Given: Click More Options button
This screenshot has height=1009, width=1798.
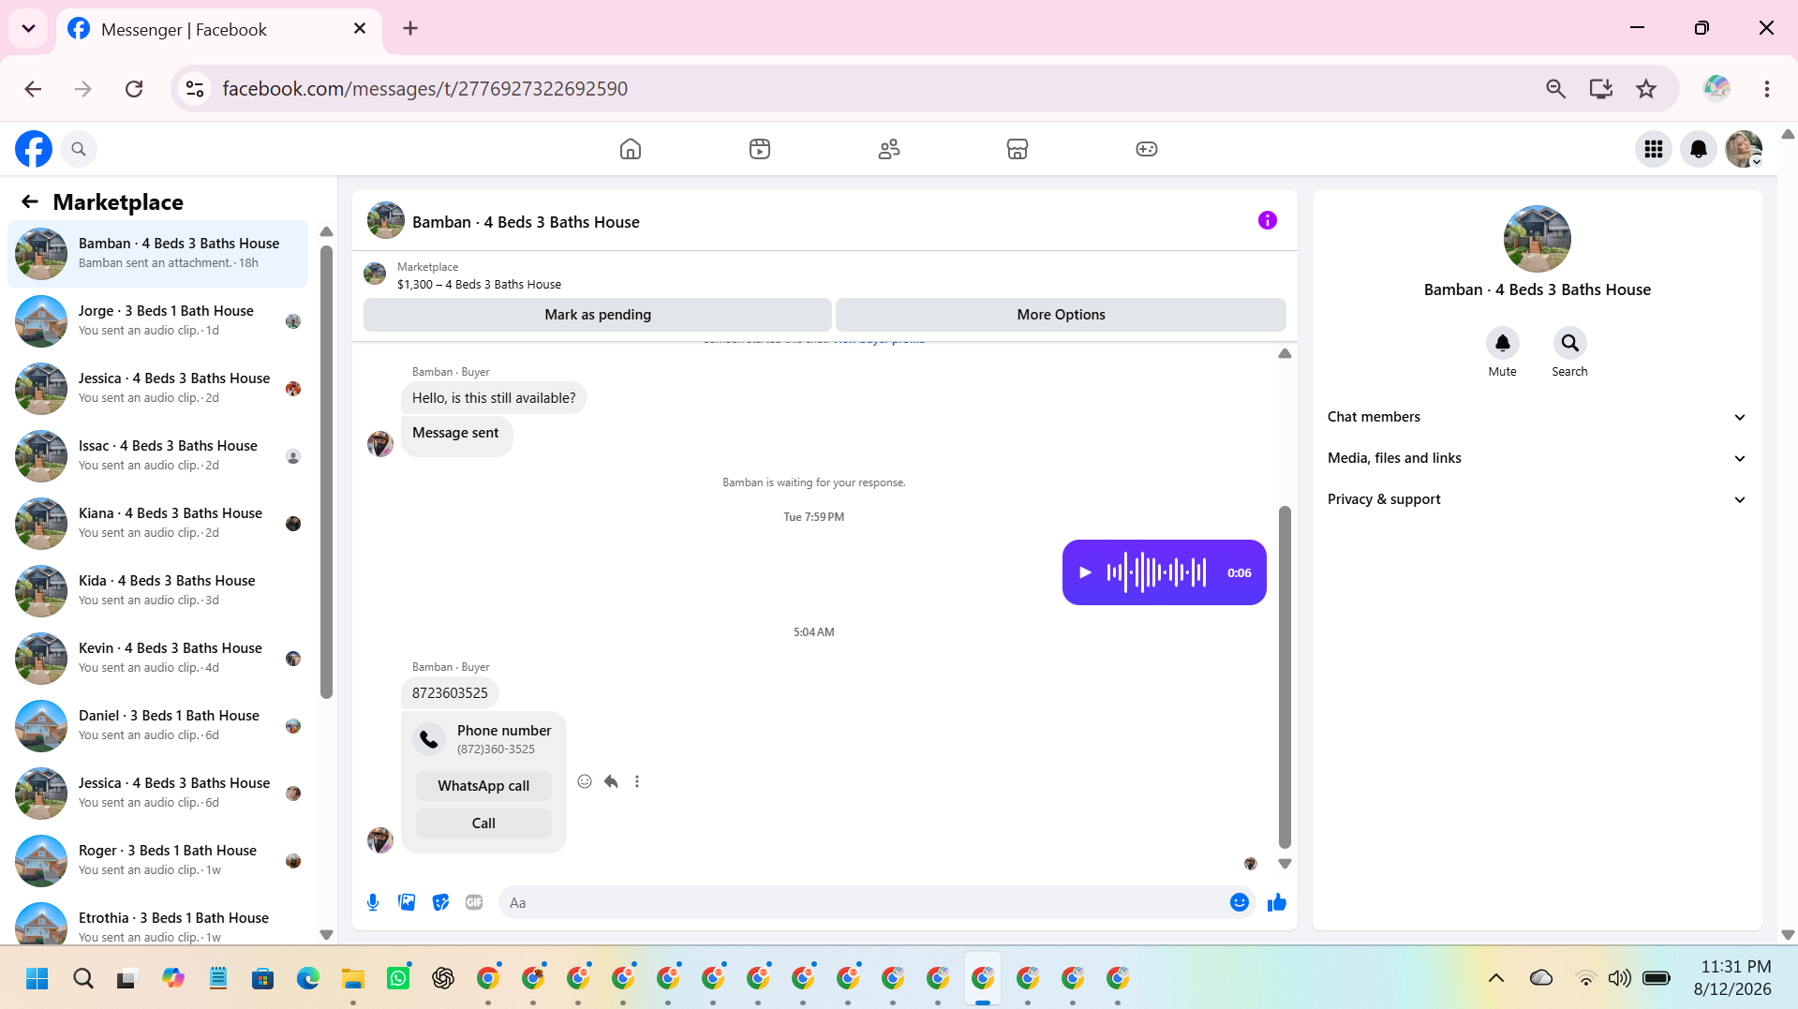Looking at the screenshot, I should click(1061, 315).
